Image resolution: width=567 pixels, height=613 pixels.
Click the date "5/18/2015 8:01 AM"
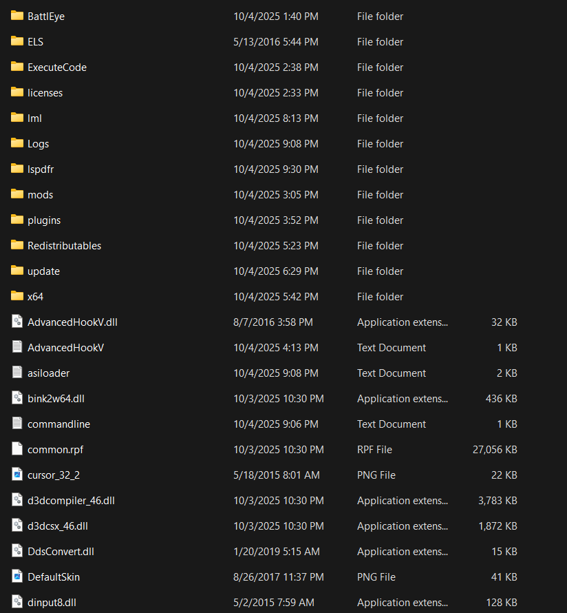277,475
